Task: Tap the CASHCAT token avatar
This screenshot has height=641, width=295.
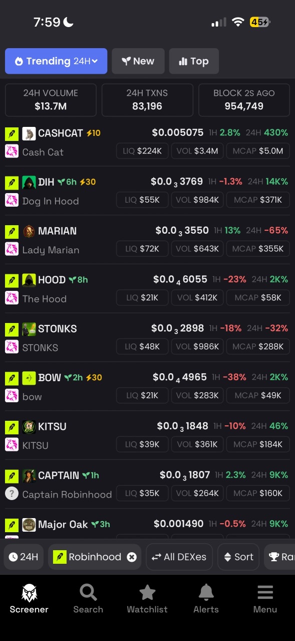Action: (x=29, y=133)
